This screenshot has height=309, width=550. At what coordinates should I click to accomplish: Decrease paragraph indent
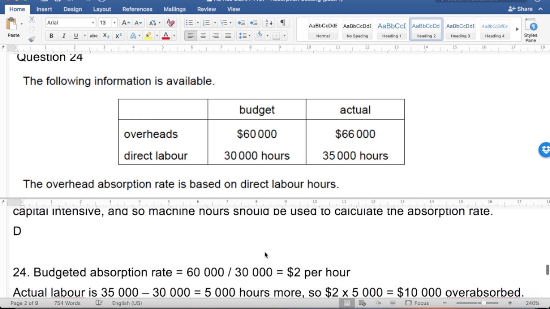pyautogui.click(x=241, y=23)
